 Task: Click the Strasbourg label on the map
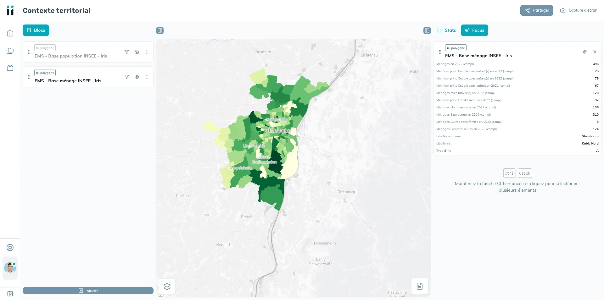tap(278, 130)
